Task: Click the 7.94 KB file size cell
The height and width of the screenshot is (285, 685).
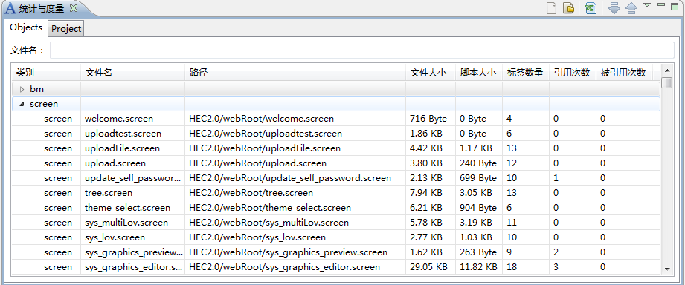Action: click(426, 193)
